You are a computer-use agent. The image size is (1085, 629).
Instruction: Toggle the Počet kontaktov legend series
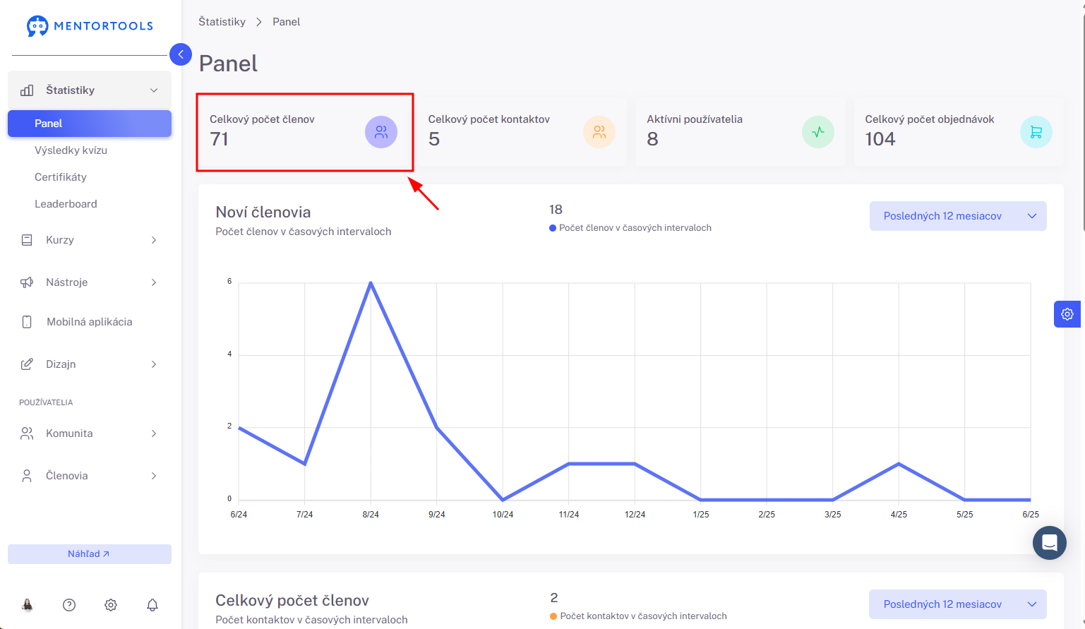coord(638,616)
